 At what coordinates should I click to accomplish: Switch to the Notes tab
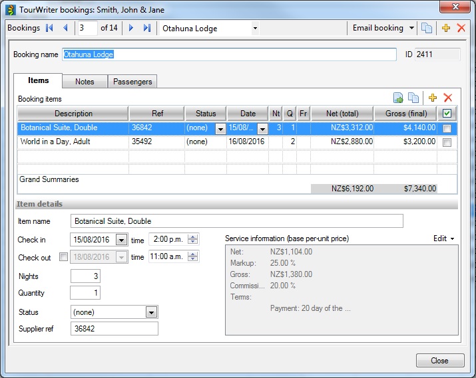85,82
